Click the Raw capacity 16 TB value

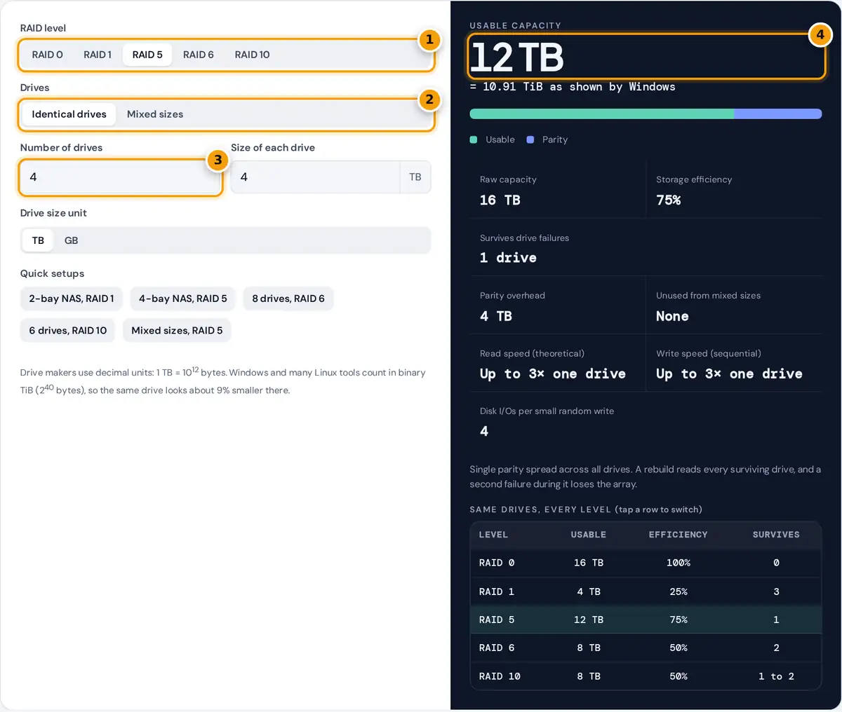(x=500, y=200)
